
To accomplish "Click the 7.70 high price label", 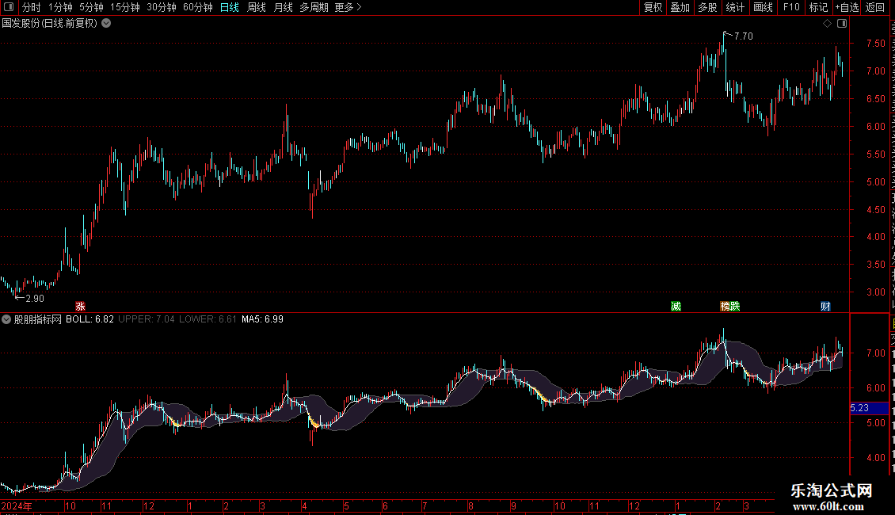I will click(743, 36).
